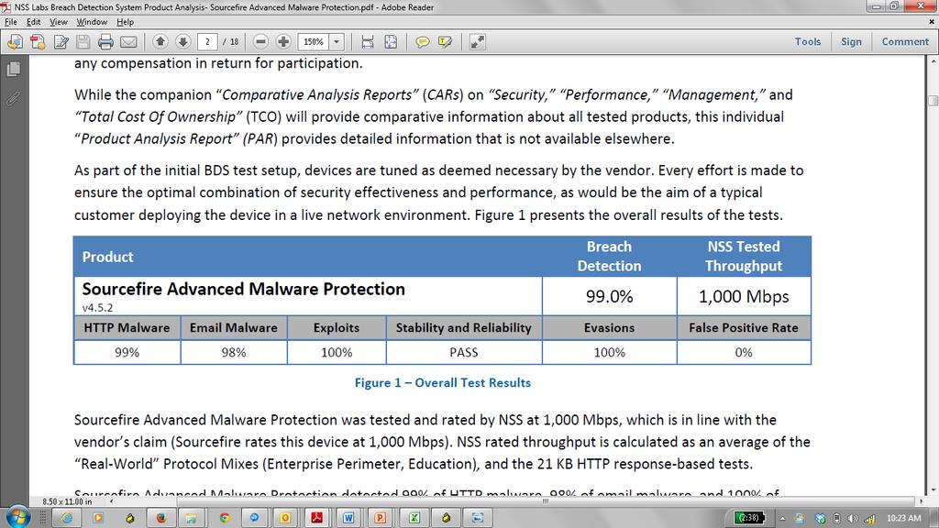This screenshot has width=939, height=528.
Task: Click the Create PDF online icon
Action: click(x=15, y=42)
